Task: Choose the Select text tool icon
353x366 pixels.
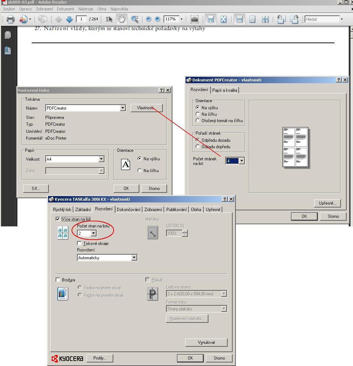Action: click(x=109, y=19)
